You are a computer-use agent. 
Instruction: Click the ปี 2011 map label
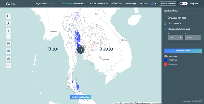54,49
